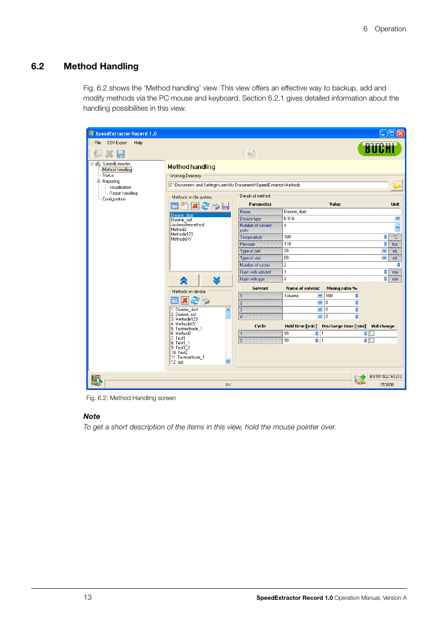Open solvent 2 name dropdown
Screen dimensions: 438x620
(x=320, y=303)
